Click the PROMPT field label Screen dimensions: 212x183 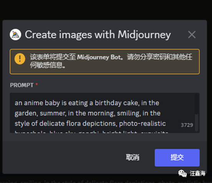tap(22, 85)
